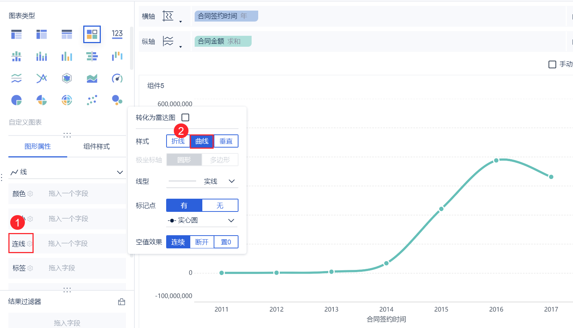
Task: Select the pie chart type icon
Action: (x=16, y=100)
